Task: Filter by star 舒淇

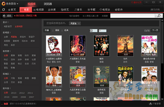Action: pyautogui.click(x=33, y=41)
